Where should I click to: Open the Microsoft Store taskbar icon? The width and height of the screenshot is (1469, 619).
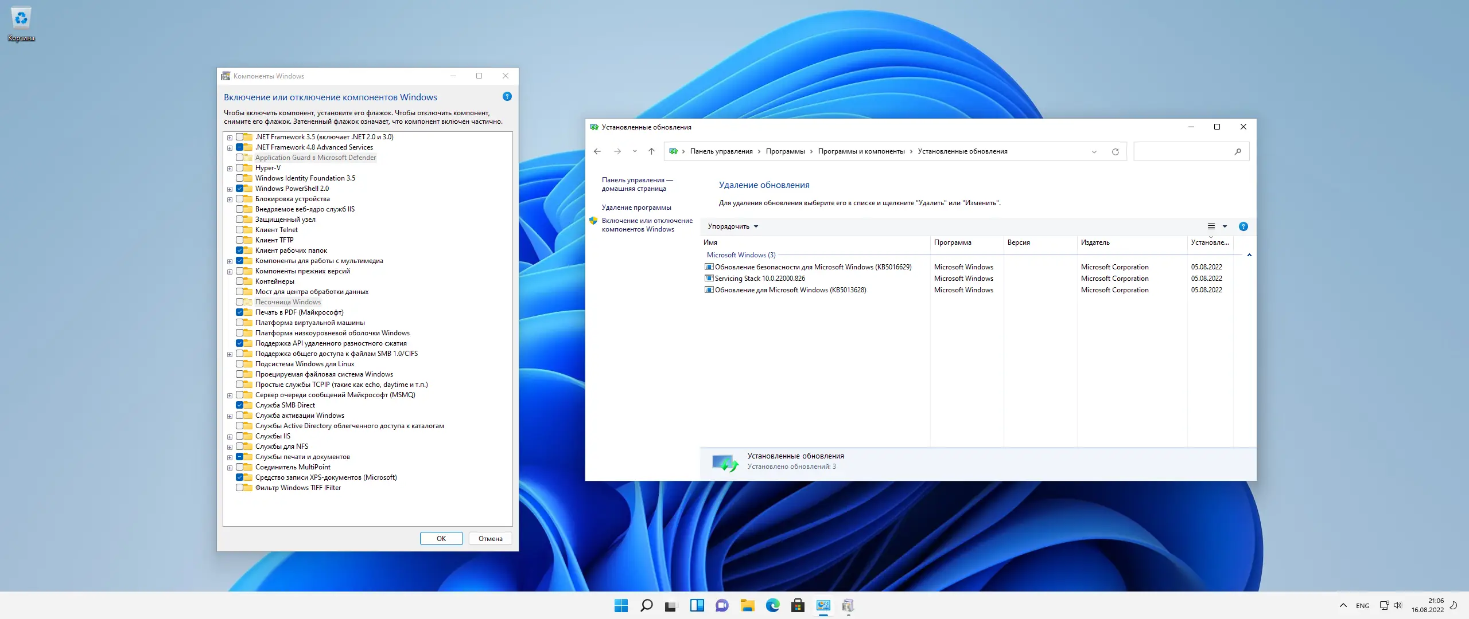pyautogui.click(x=798, y=605)
